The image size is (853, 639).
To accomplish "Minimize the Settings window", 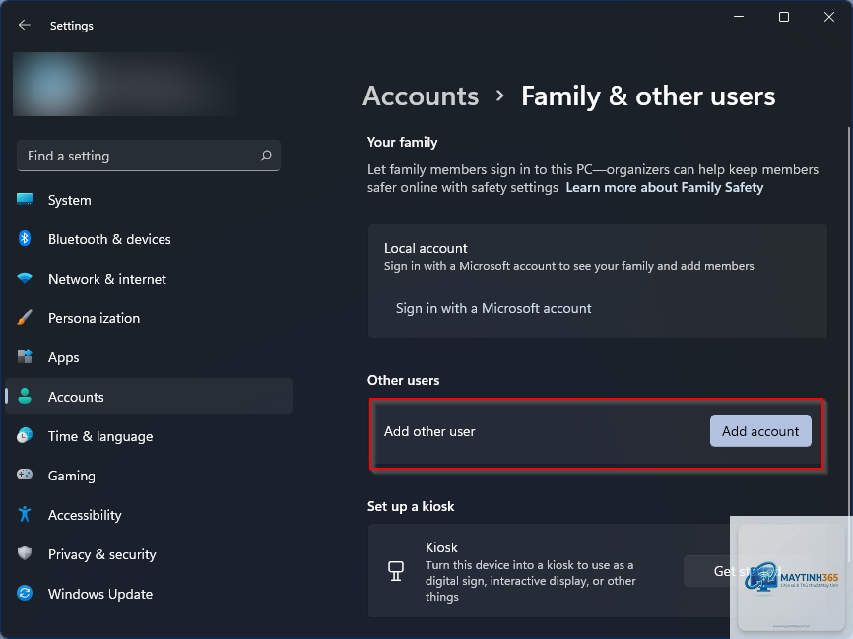I will tap(738, 17).
